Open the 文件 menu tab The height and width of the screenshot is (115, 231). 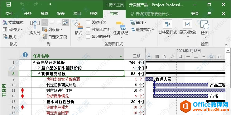coord(9,14)
